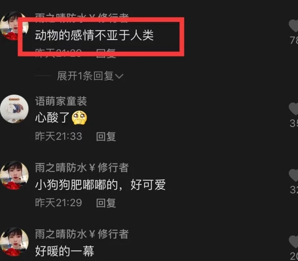Tap heart on 好暖的一幕 comment
The image size is (298, 261).
[294, 241]
